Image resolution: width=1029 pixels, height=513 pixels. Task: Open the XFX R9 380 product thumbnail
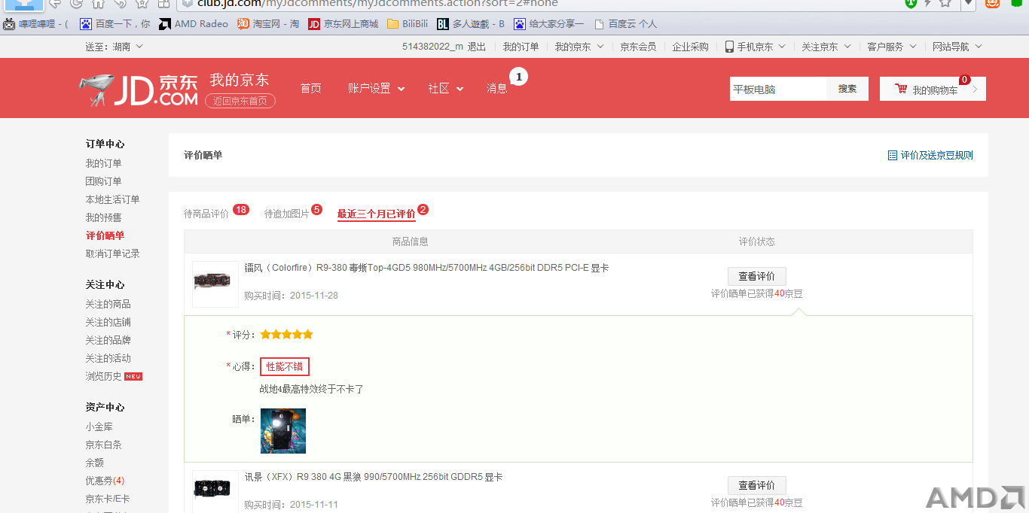pos(215,492)
